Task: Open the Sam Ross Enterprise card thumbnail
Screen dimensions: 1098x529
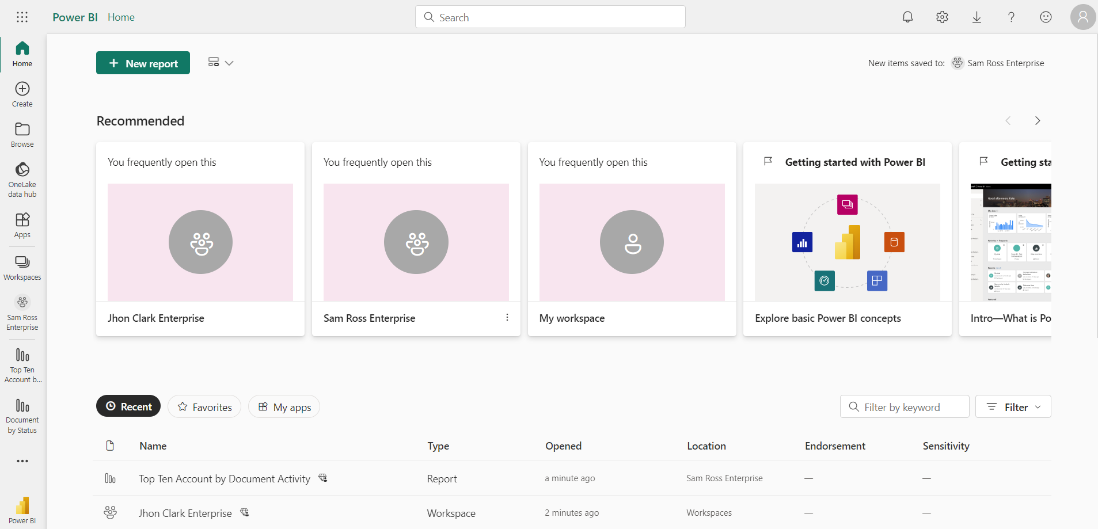Action: [416, 242]
